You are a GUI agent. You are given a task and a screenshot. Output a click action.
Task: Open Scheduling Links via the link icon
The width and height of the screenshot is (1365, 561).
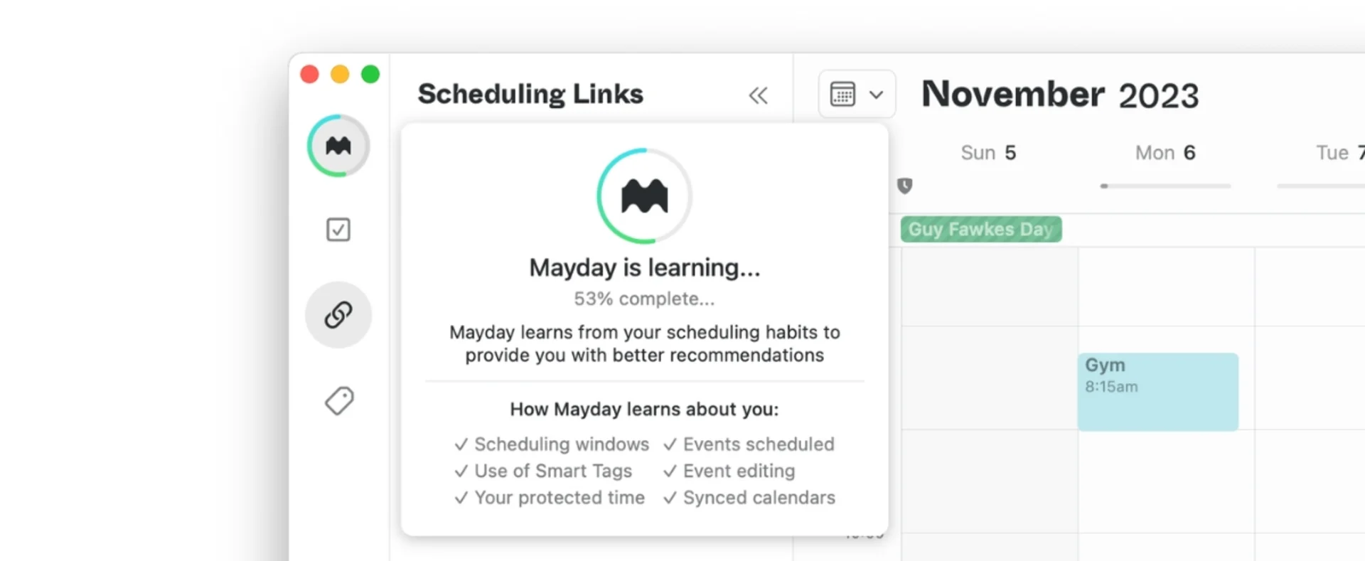(x=338, y=314)
